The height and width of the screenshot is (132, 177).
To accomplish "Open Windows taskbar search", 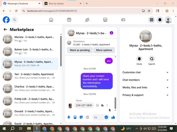I will pos(12,128).
